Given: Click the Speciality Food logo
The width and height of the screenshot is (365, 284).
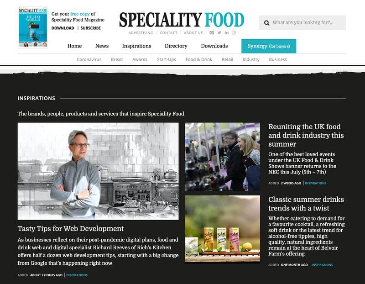Looking at the screenshot, I should pyautogui.click(x=182, y=20).
